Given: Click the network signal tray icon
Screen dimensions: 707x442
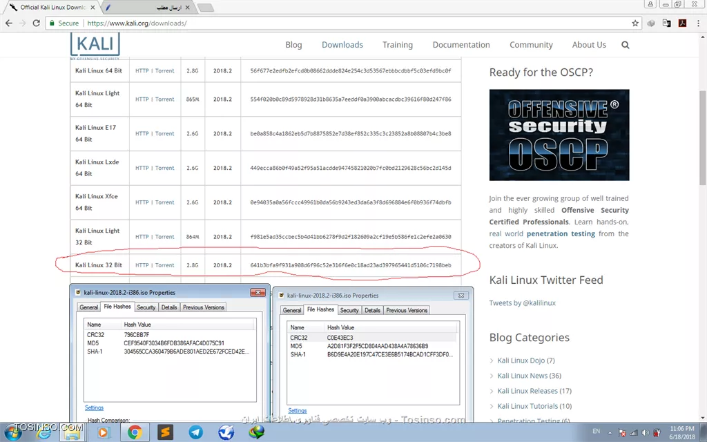Looking at the screenshot, I should pos(634,432).
